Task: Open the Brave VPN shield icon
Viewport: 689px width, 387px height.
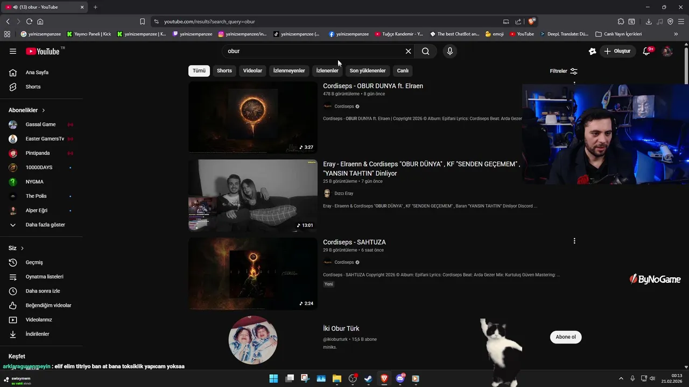Action: pyautogui.click(x=670, y=21)
